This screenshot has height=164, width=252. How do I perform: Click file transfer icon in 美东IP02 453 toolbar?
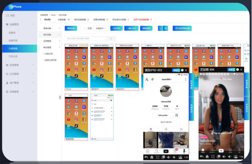click(180, 157)
